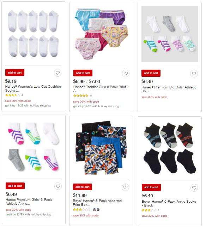Viewport: 206px width, 232px height.
Task: Add Women's Low Cut Cushion Socks to cart
Action: click(15, 72)
